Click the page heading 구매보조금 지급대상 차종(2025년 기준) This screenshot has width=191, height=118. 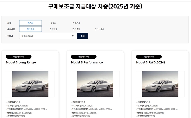point(95,6)
